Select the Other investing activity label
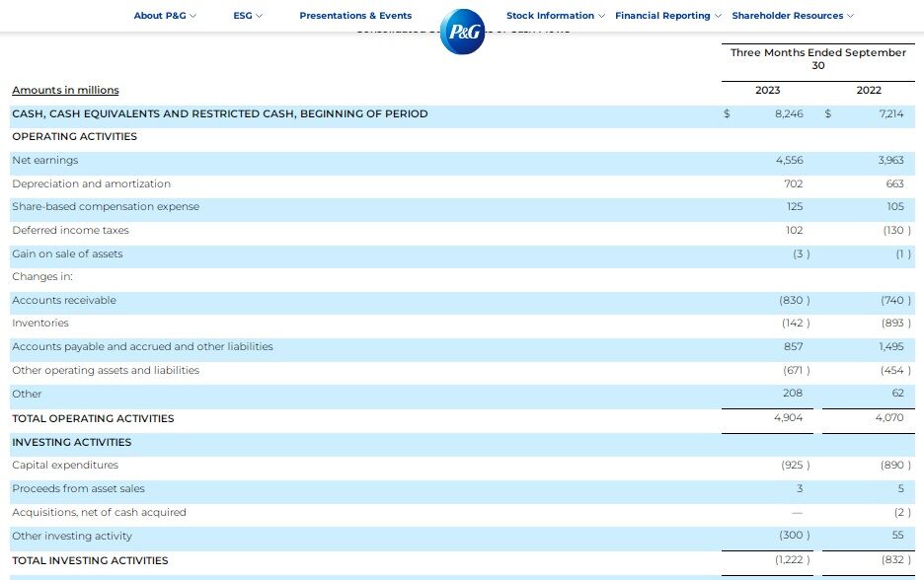Screen dimensions: 924x580 (72, 536)
